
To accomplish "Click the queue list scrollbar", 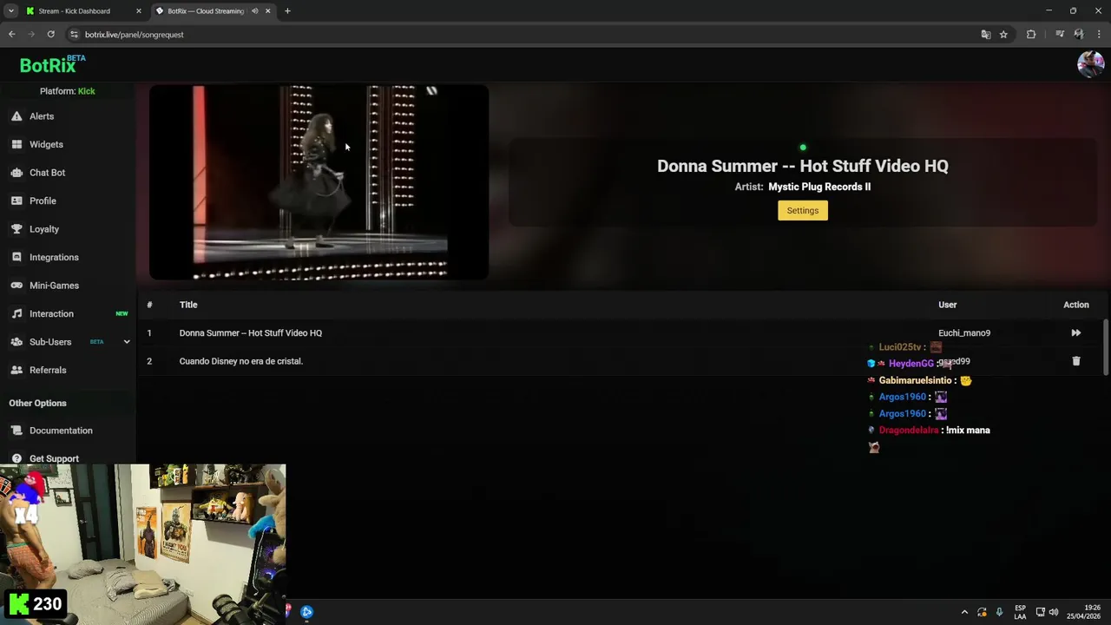I will 1106,347.
